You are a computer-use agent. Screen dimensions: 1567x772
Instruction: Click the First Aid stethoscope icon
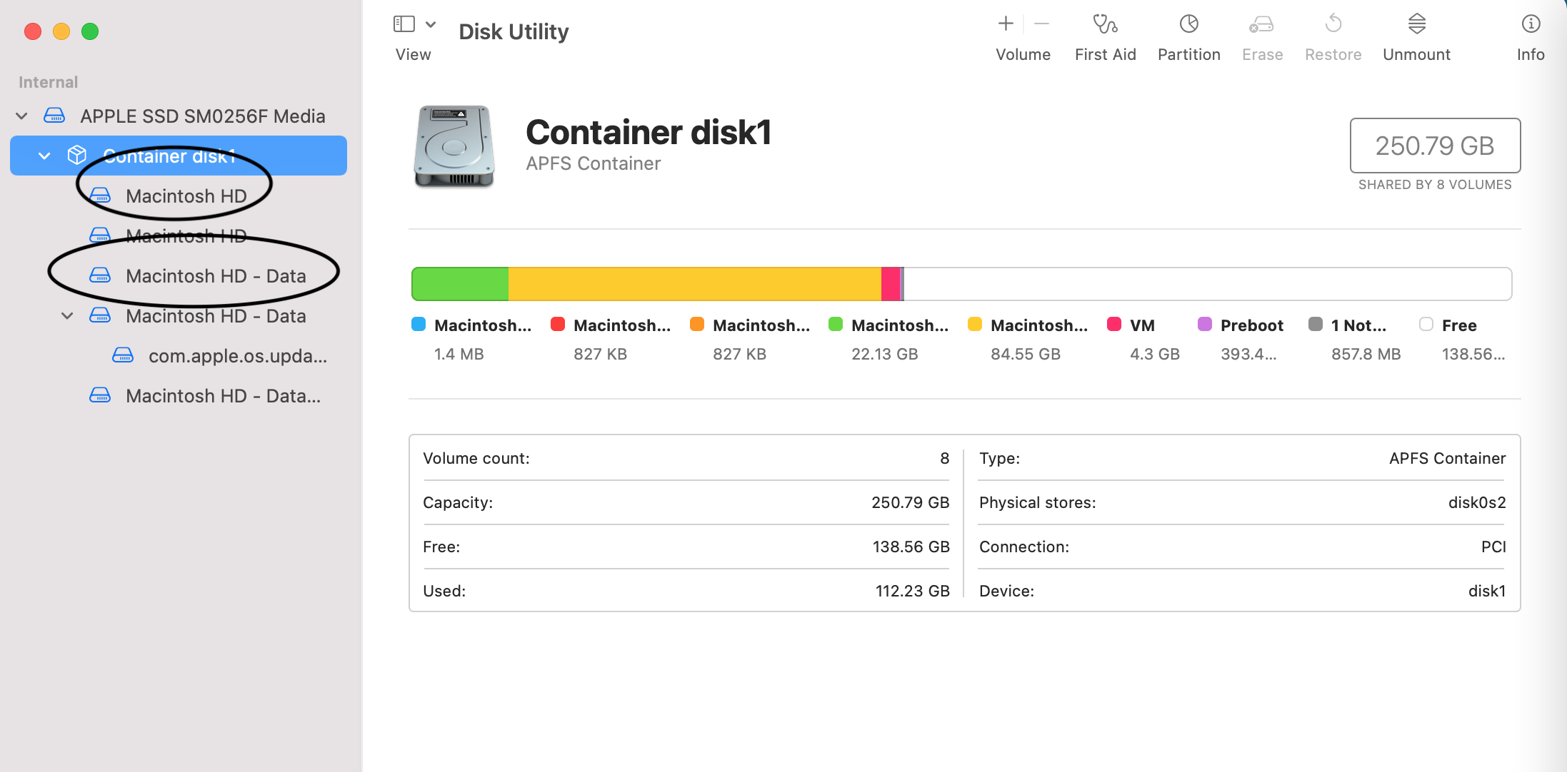point(1105,24)
